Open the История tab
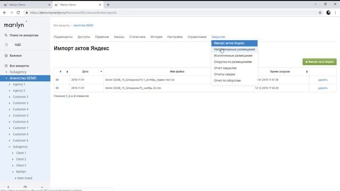 click(156, 37)
